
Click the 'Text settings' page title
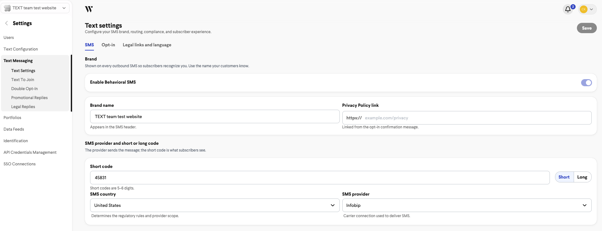point(103,25)
